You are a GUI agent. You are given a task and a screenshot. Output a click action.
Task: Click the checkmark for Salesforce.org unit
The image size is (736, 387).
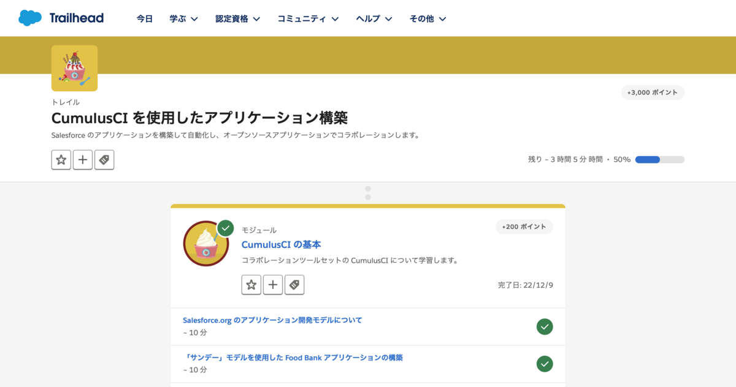click(x=545, y=326)
